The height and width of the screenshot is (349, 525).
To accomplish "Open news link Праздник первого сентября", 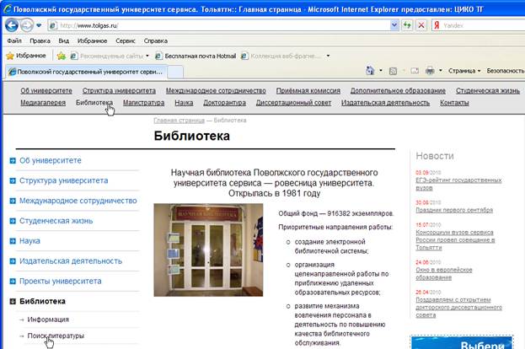I will click(454, 210).
